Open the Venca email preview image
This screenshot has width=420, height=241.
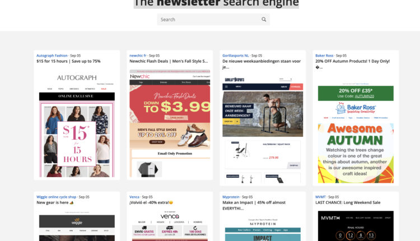(170, 226)
